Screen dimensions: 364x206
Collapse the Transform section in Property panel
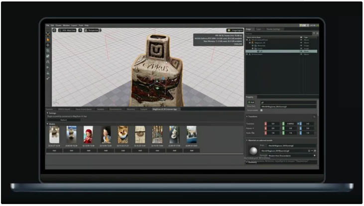point(247,116)
